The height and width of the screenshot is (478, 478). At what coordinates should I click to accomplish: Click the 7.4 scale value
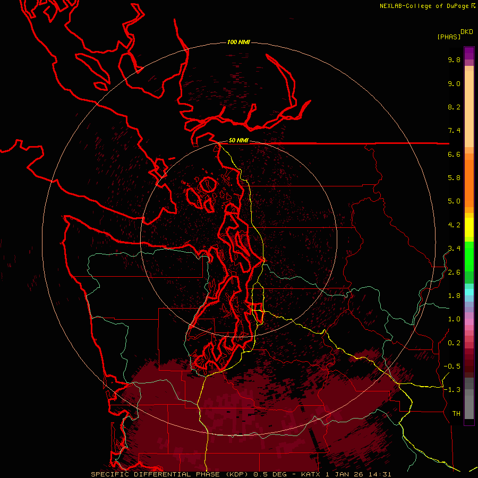coord(454,131)
